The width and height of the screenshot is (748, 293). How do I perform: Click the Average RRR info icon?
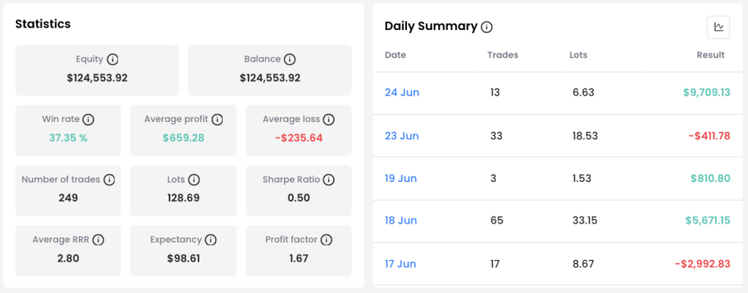(x=99, y=240)
